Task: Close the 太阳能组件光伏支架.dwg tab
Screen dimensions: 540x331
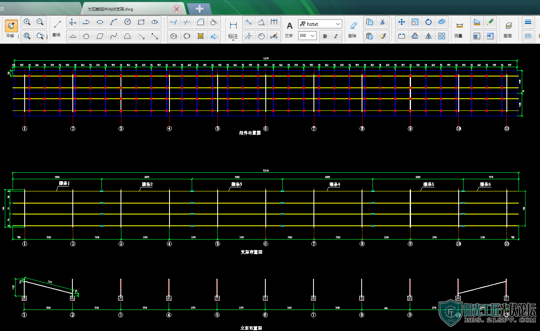Action: coord(177,8)
